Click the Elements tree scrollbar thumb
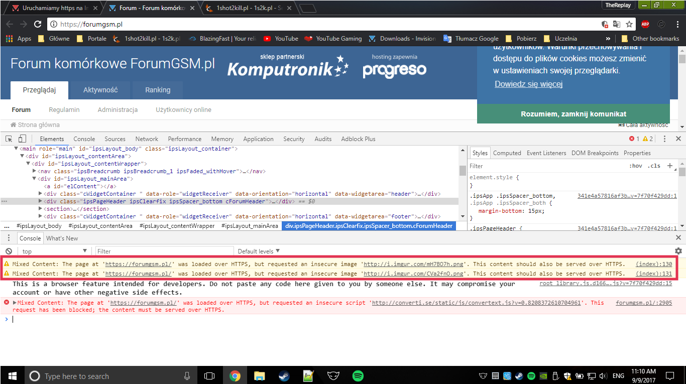686x384 pixels. click(463, 170)
